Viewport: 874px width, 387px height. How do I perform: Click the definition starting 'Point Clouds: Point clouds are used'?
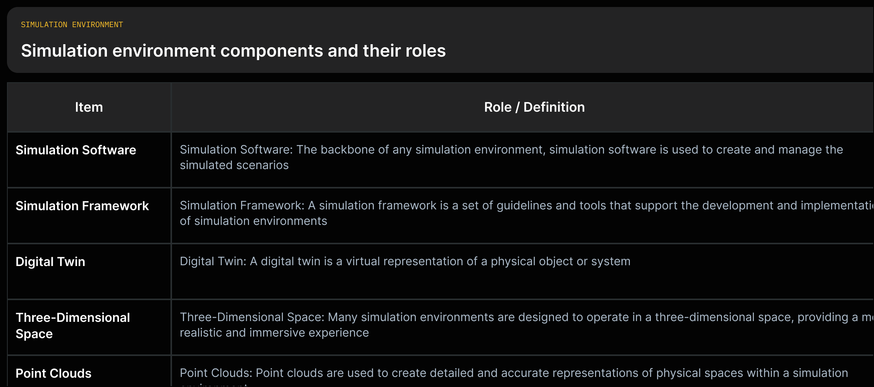point(514,378)
